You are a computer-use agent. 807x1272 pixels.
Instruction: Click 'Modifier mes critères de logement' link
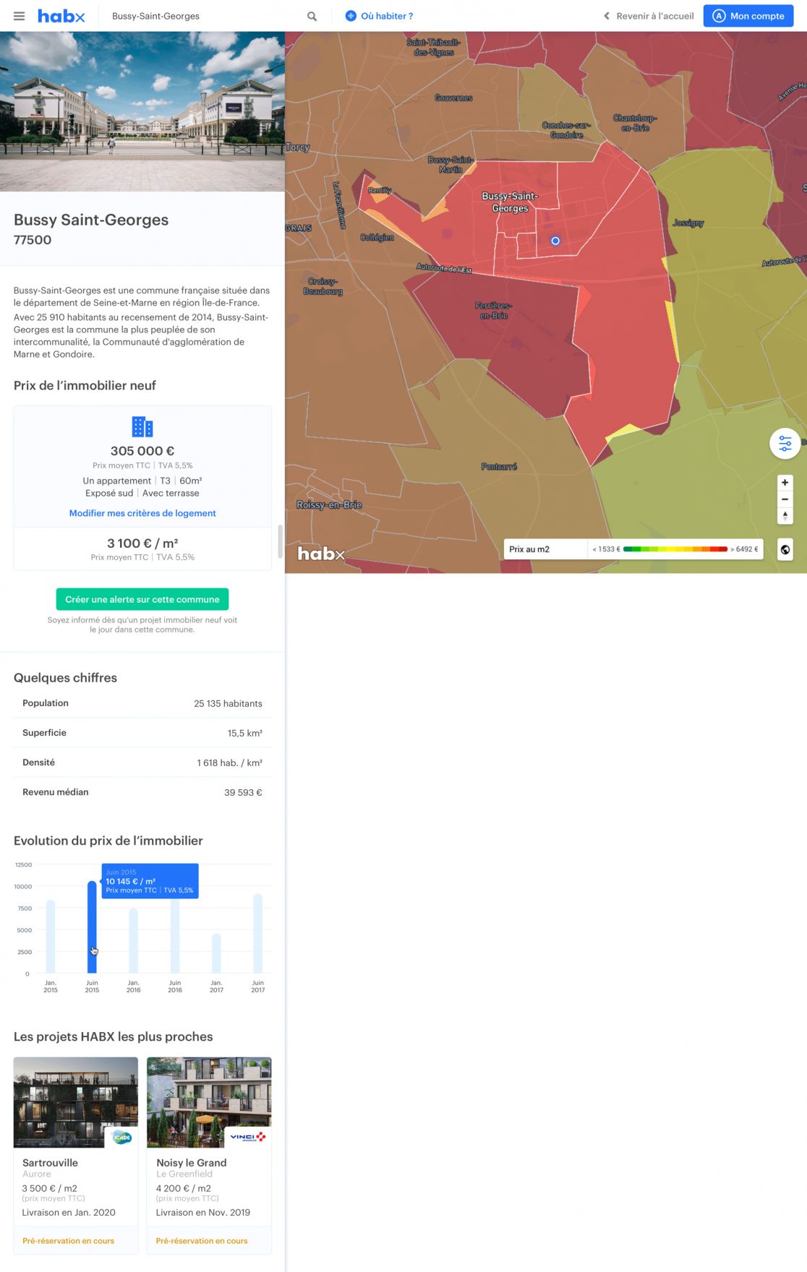[x=142, y=513]
